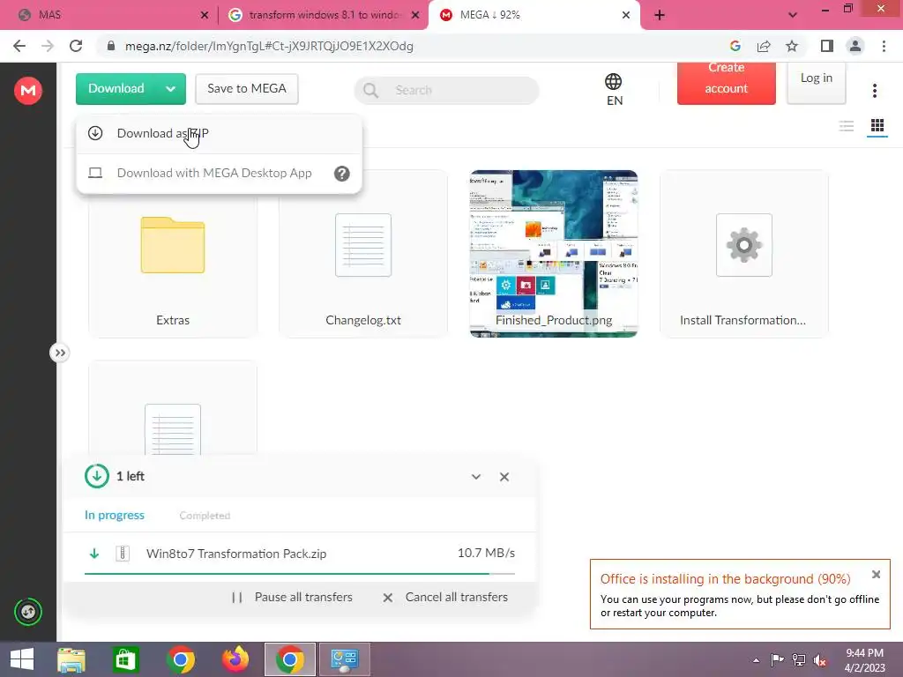Switch to list view
Image resolution: width=903 pixels, height=677 pixels.
pos(846,125)
